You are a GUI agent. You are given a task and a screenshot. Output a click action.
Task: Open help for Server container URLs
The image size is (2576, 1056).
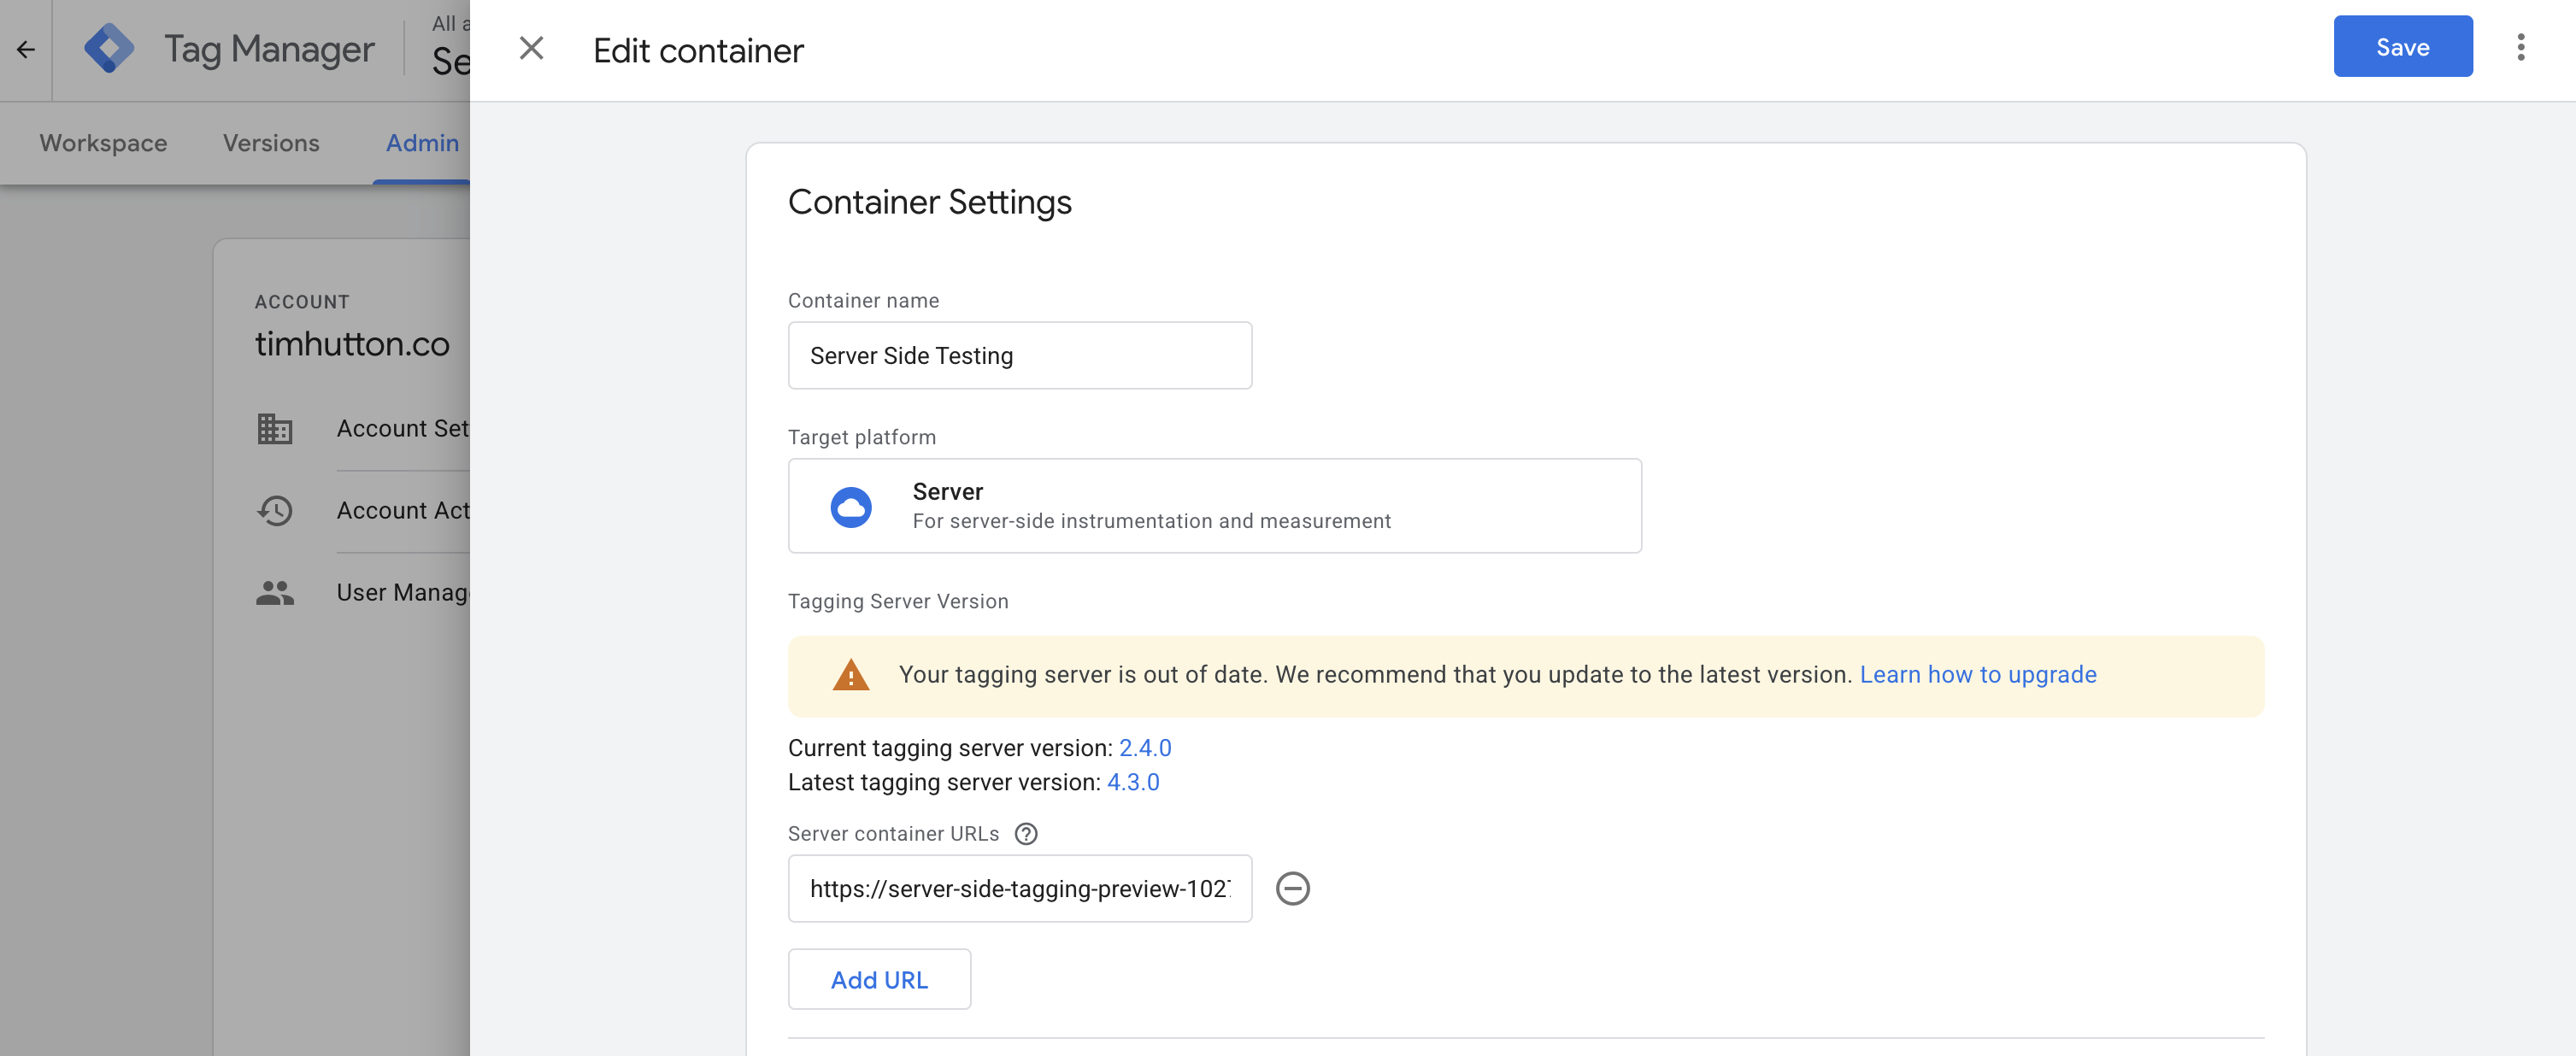pyautogui.click(x=1026, y=834)
